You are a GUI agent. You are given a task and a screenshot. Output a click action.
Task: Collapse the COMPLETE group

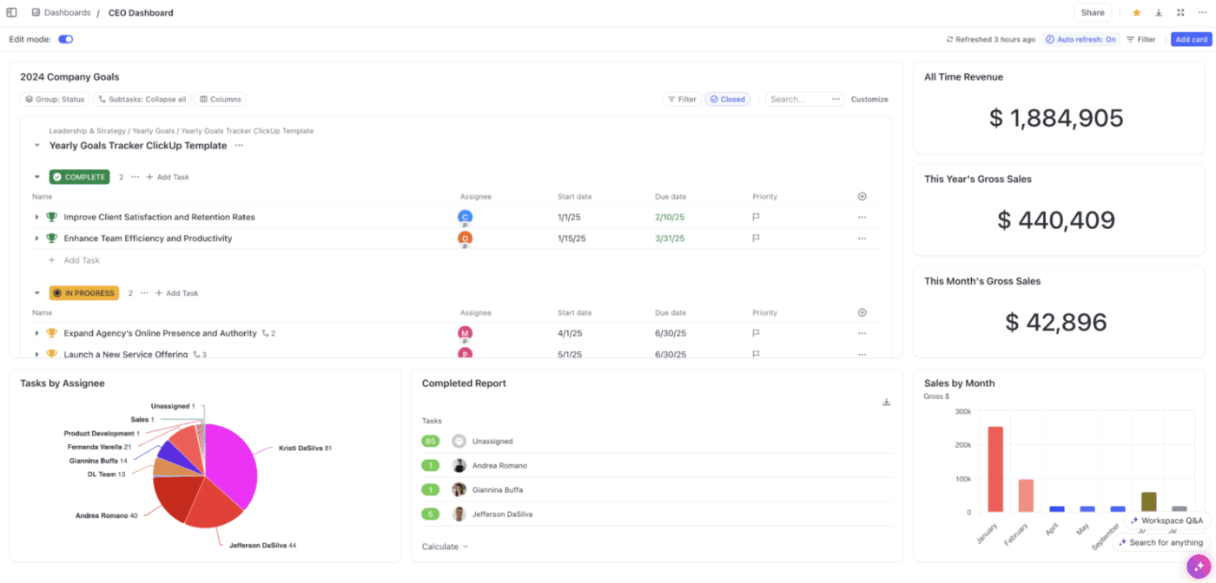tap(36, 176)
